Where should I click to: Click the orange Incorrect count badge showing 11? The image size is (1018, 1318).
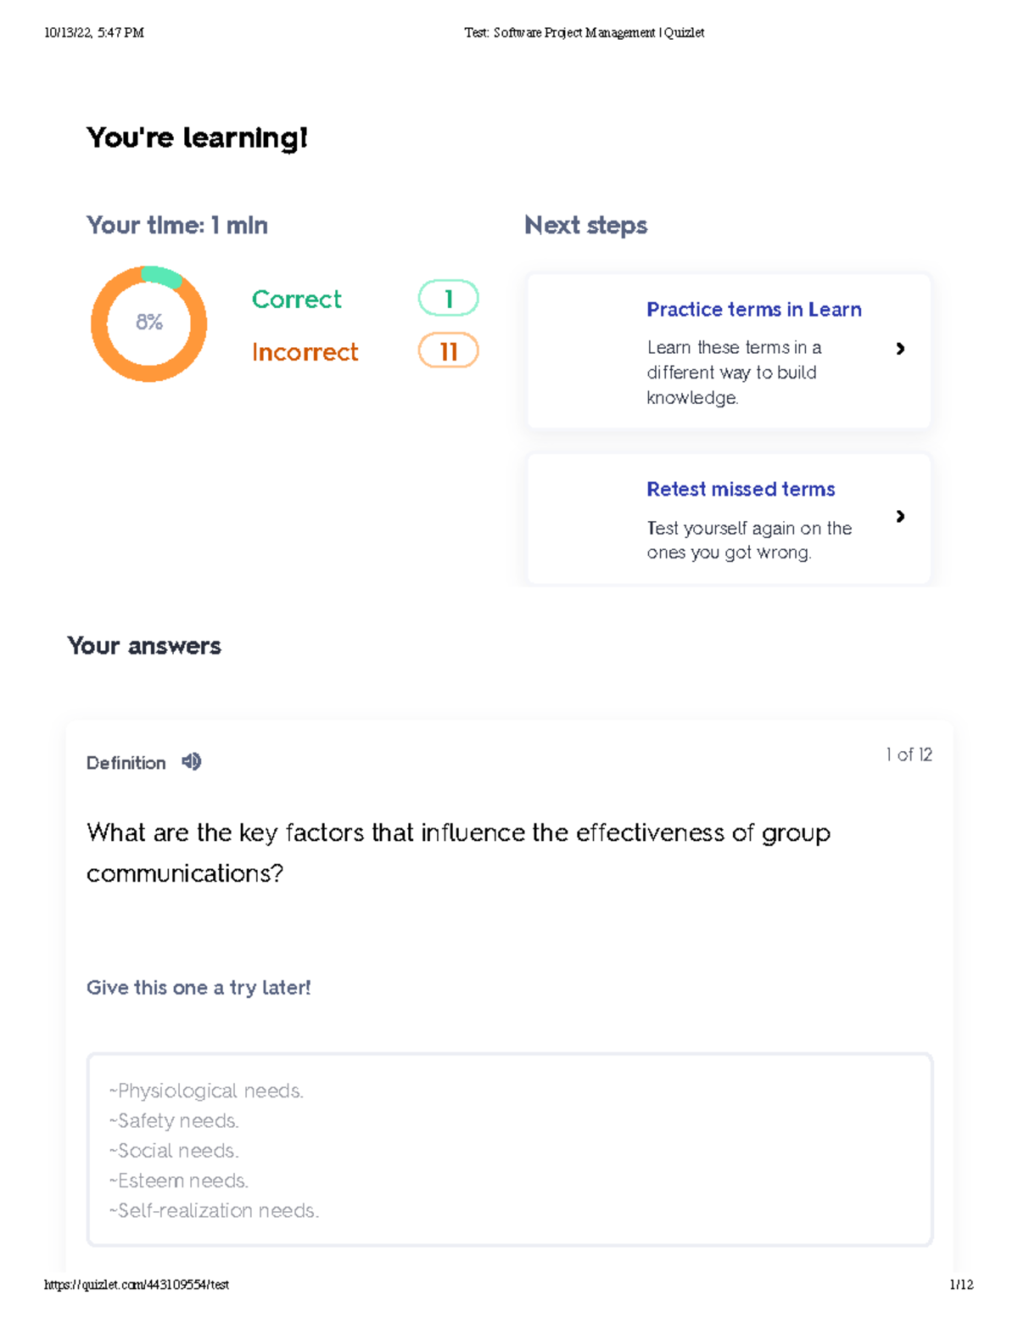pos(447,351)
